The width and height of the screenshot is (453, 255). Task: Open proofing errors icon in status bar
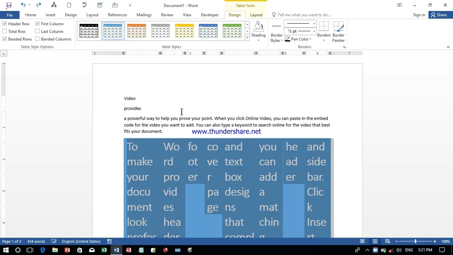pos(54,241)
